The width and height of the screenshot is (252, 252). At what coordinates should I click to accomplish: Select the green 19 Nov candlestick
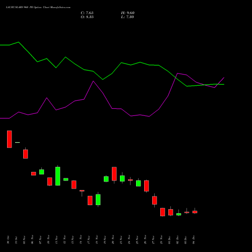pyautogui.click(x=106, y=179)
